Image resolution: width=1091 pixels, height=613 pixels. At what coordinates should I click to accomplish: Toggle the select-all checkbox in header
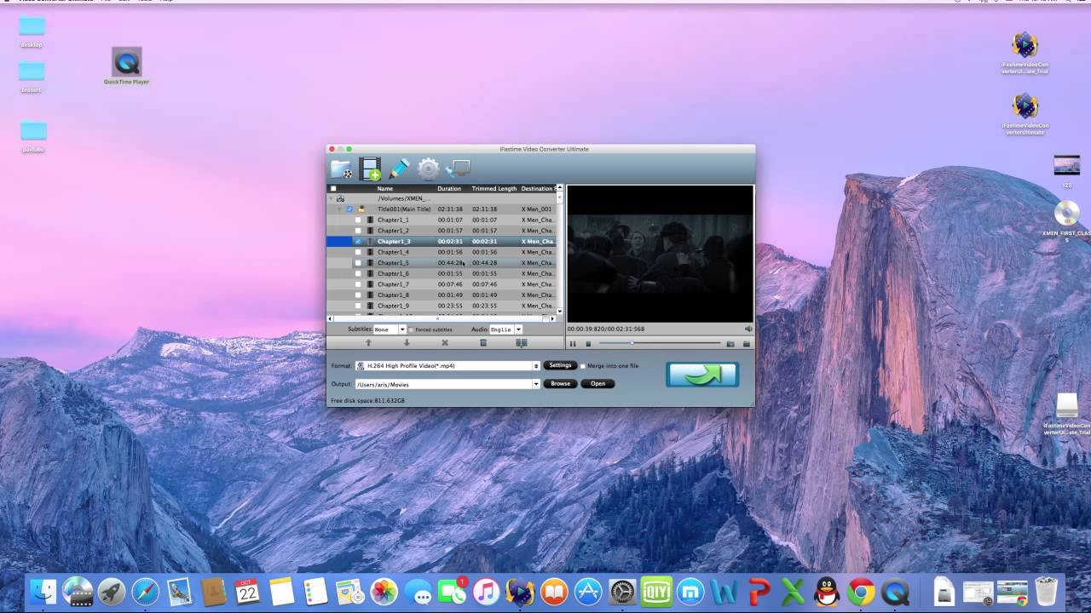coord(333,189)
